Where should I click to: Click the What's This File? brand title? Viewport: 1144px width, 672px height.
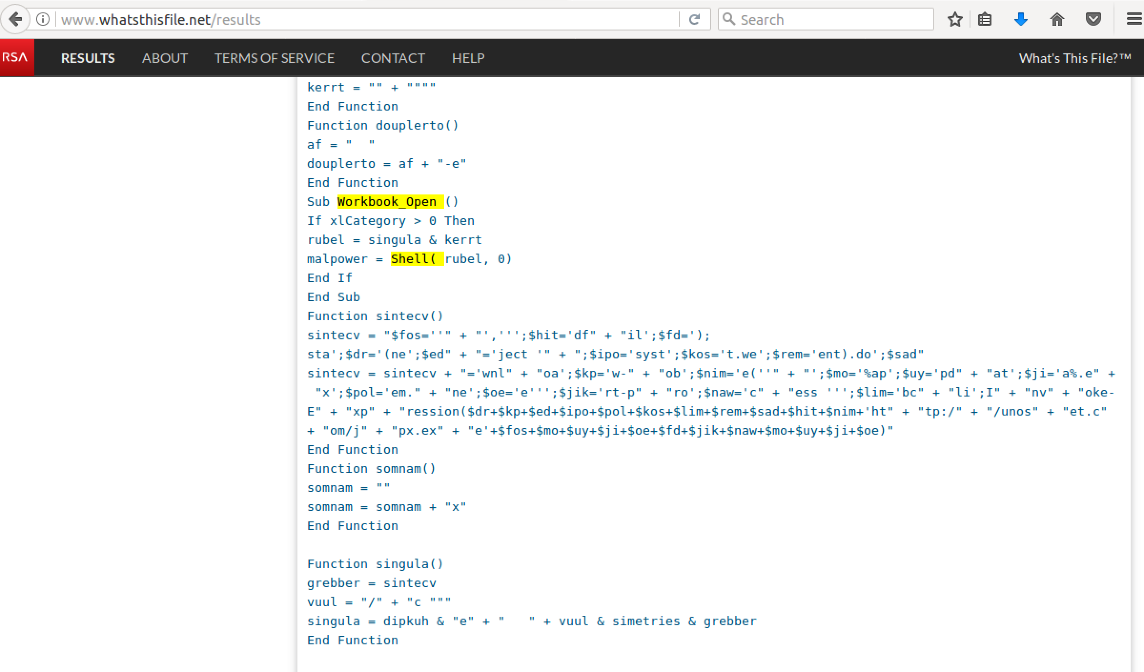pyautogui.click(x=1074, y=58)
